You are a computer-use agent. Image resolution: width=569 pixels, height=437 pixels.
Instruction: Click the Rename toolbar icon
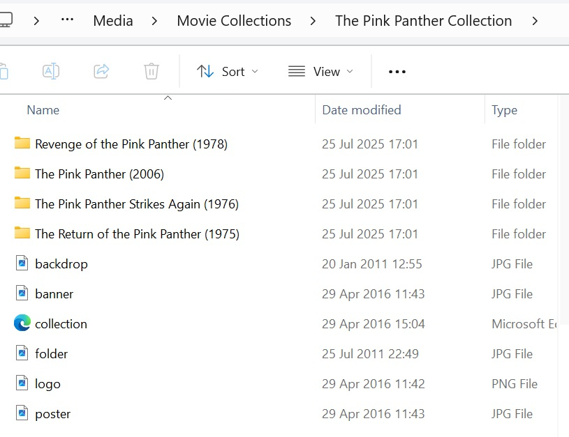pos(50,71)
